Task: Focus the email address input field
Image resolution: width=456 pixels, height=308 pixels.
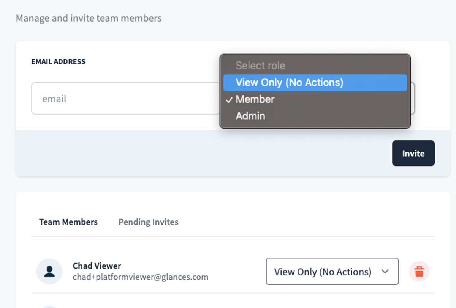Action: point(126,99)
